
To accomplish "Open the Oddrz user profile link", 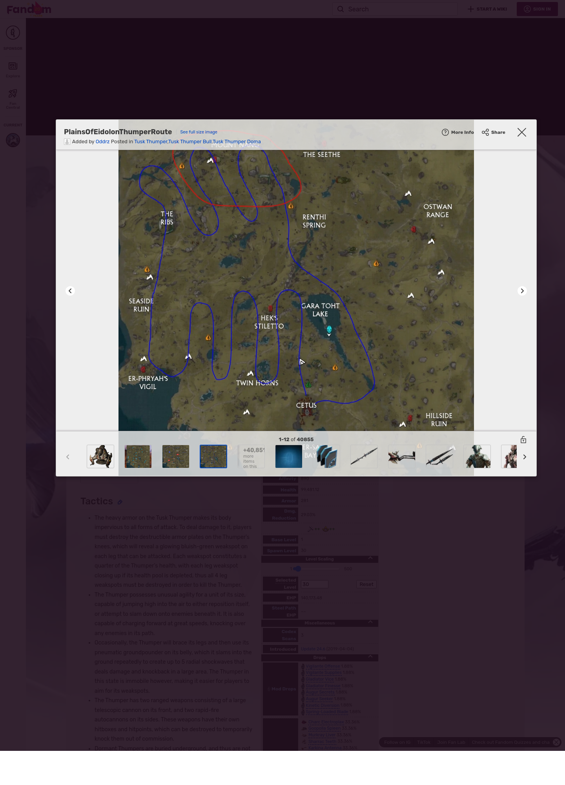I will click(102, 142).
